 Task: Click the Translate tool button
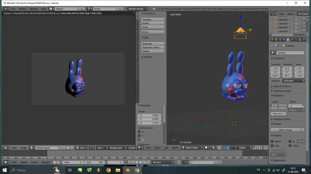153,19
